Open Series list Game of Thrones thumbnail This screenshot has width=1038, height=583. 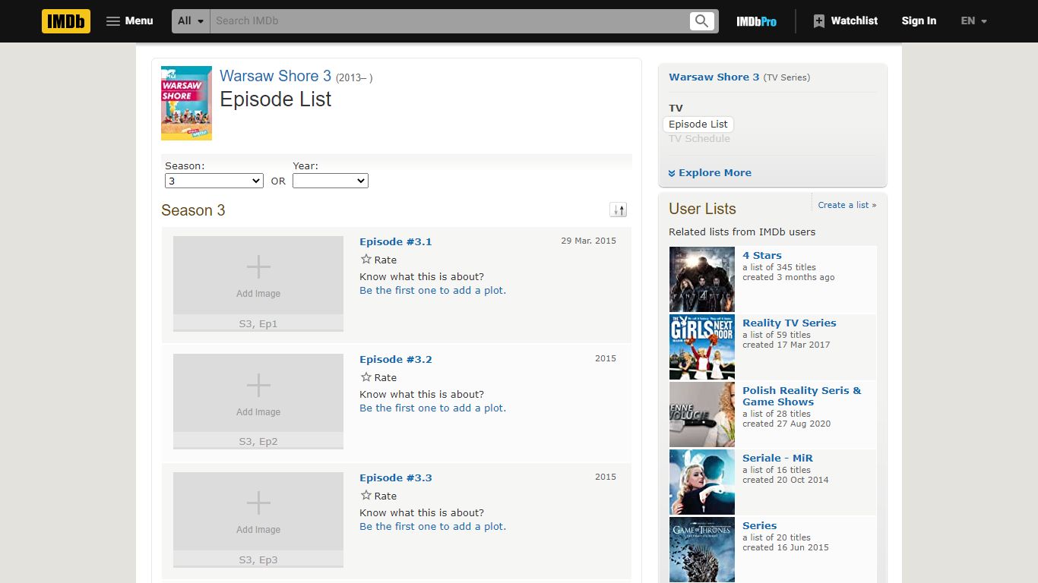pos(702,550)
